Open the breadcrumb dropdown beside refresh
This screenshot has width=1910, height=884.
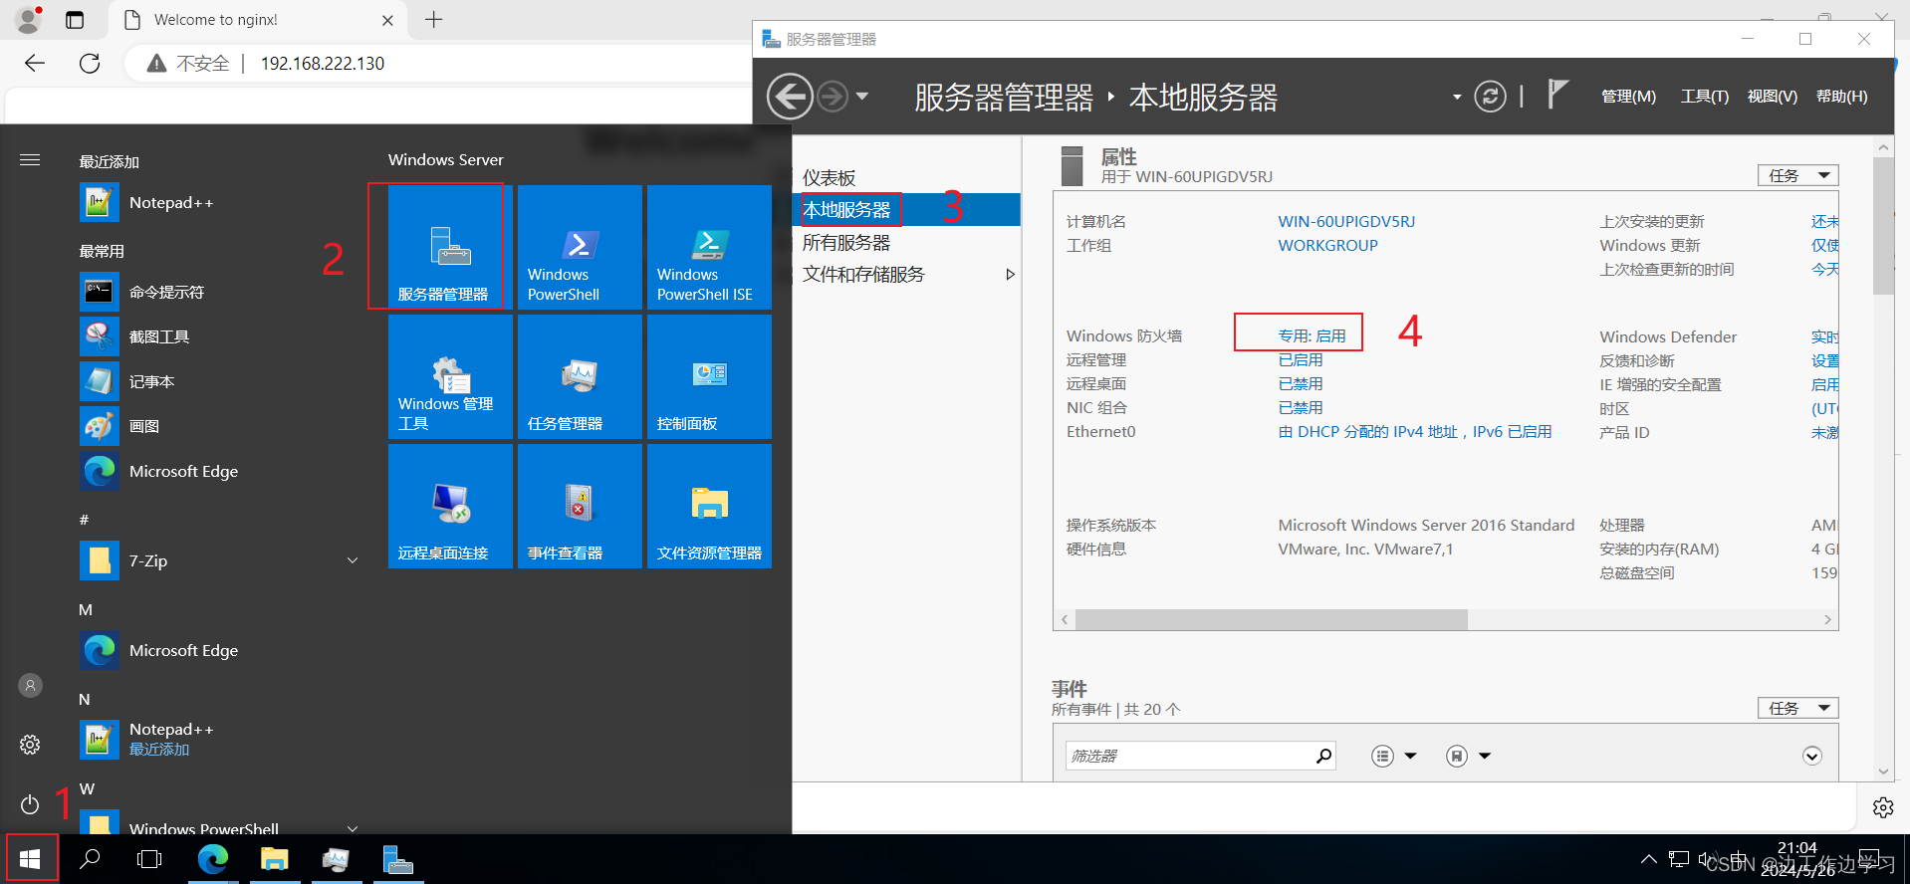(1457, 97)
